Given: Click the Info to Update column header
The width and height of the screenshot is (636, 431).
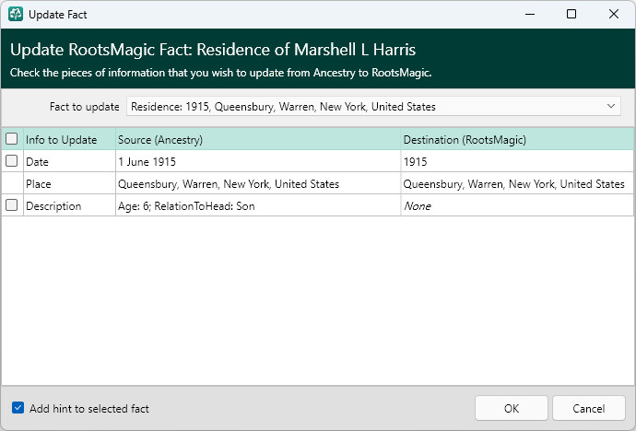Looking at the screenshot, I should (x=69, y=140).
